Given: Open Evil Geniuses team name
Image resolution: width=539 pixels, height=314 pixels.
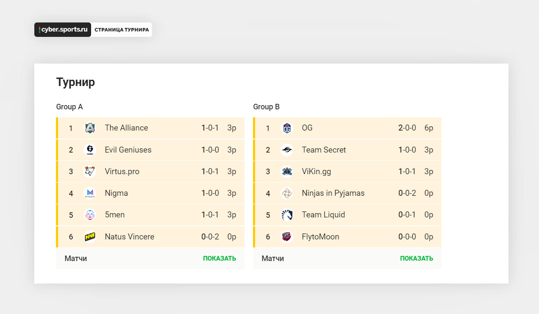Looking at the screenshot, I should tap(128, 150).
